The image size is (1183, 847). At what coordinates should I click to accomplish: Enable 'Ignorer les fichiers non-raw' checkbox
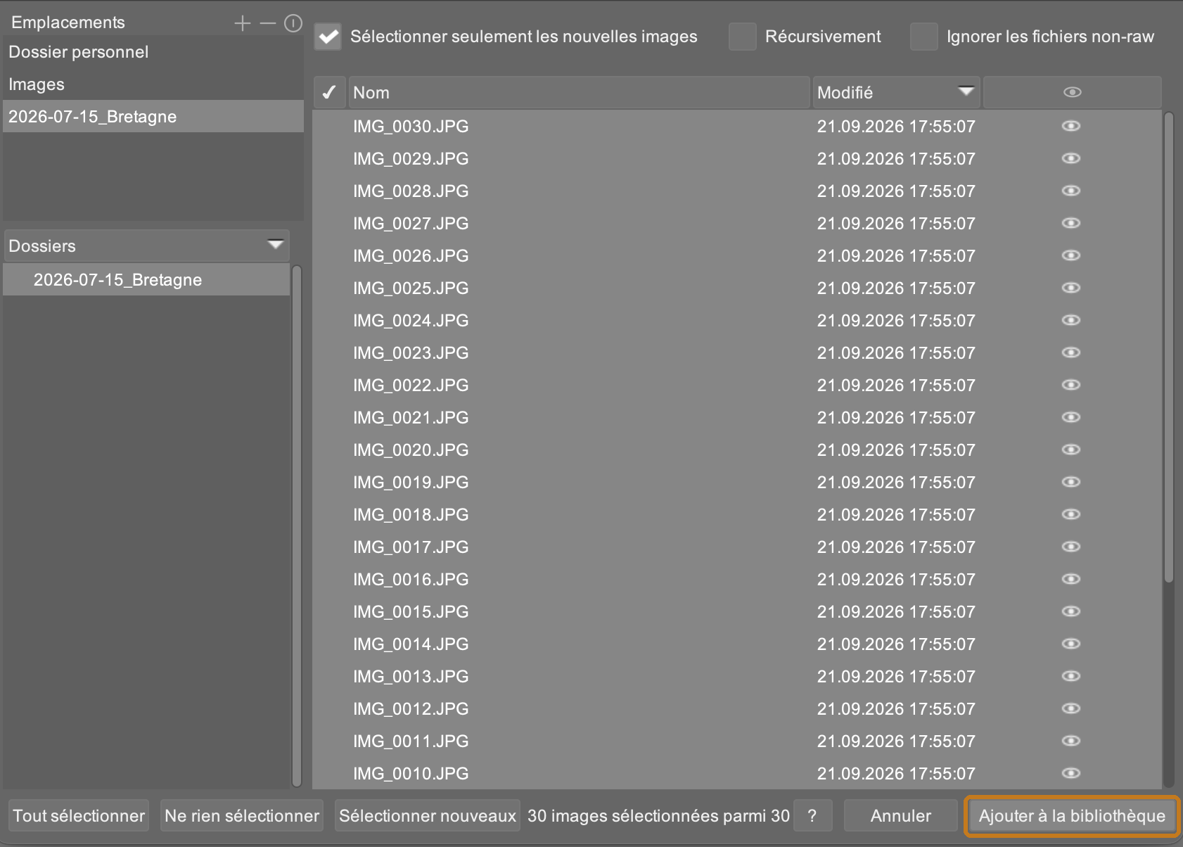tap(924, 37)
